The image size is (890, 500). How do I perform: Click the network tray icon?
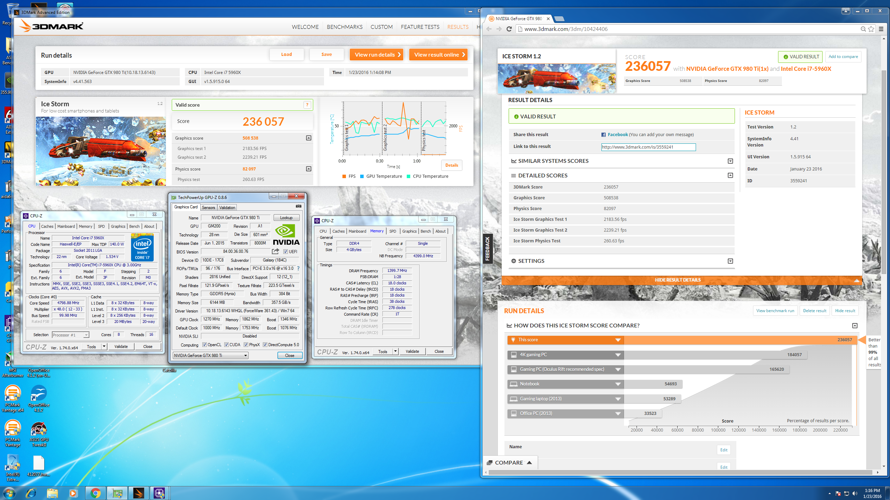[847, 493]
